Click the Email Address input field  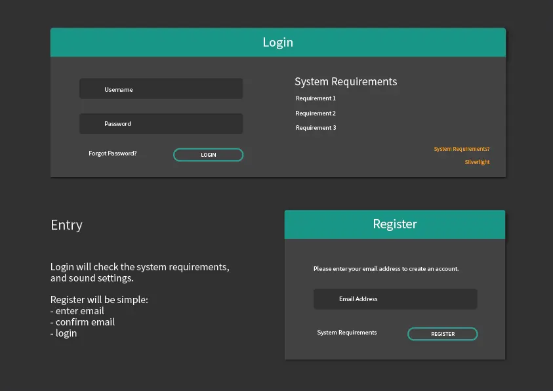click(395, 299)
